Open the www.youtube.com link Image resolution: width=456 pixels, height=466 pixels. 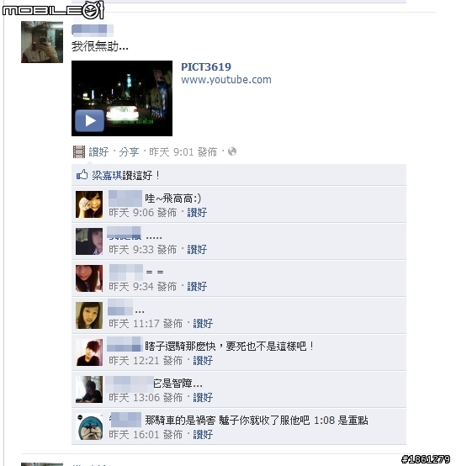[226, 80]
